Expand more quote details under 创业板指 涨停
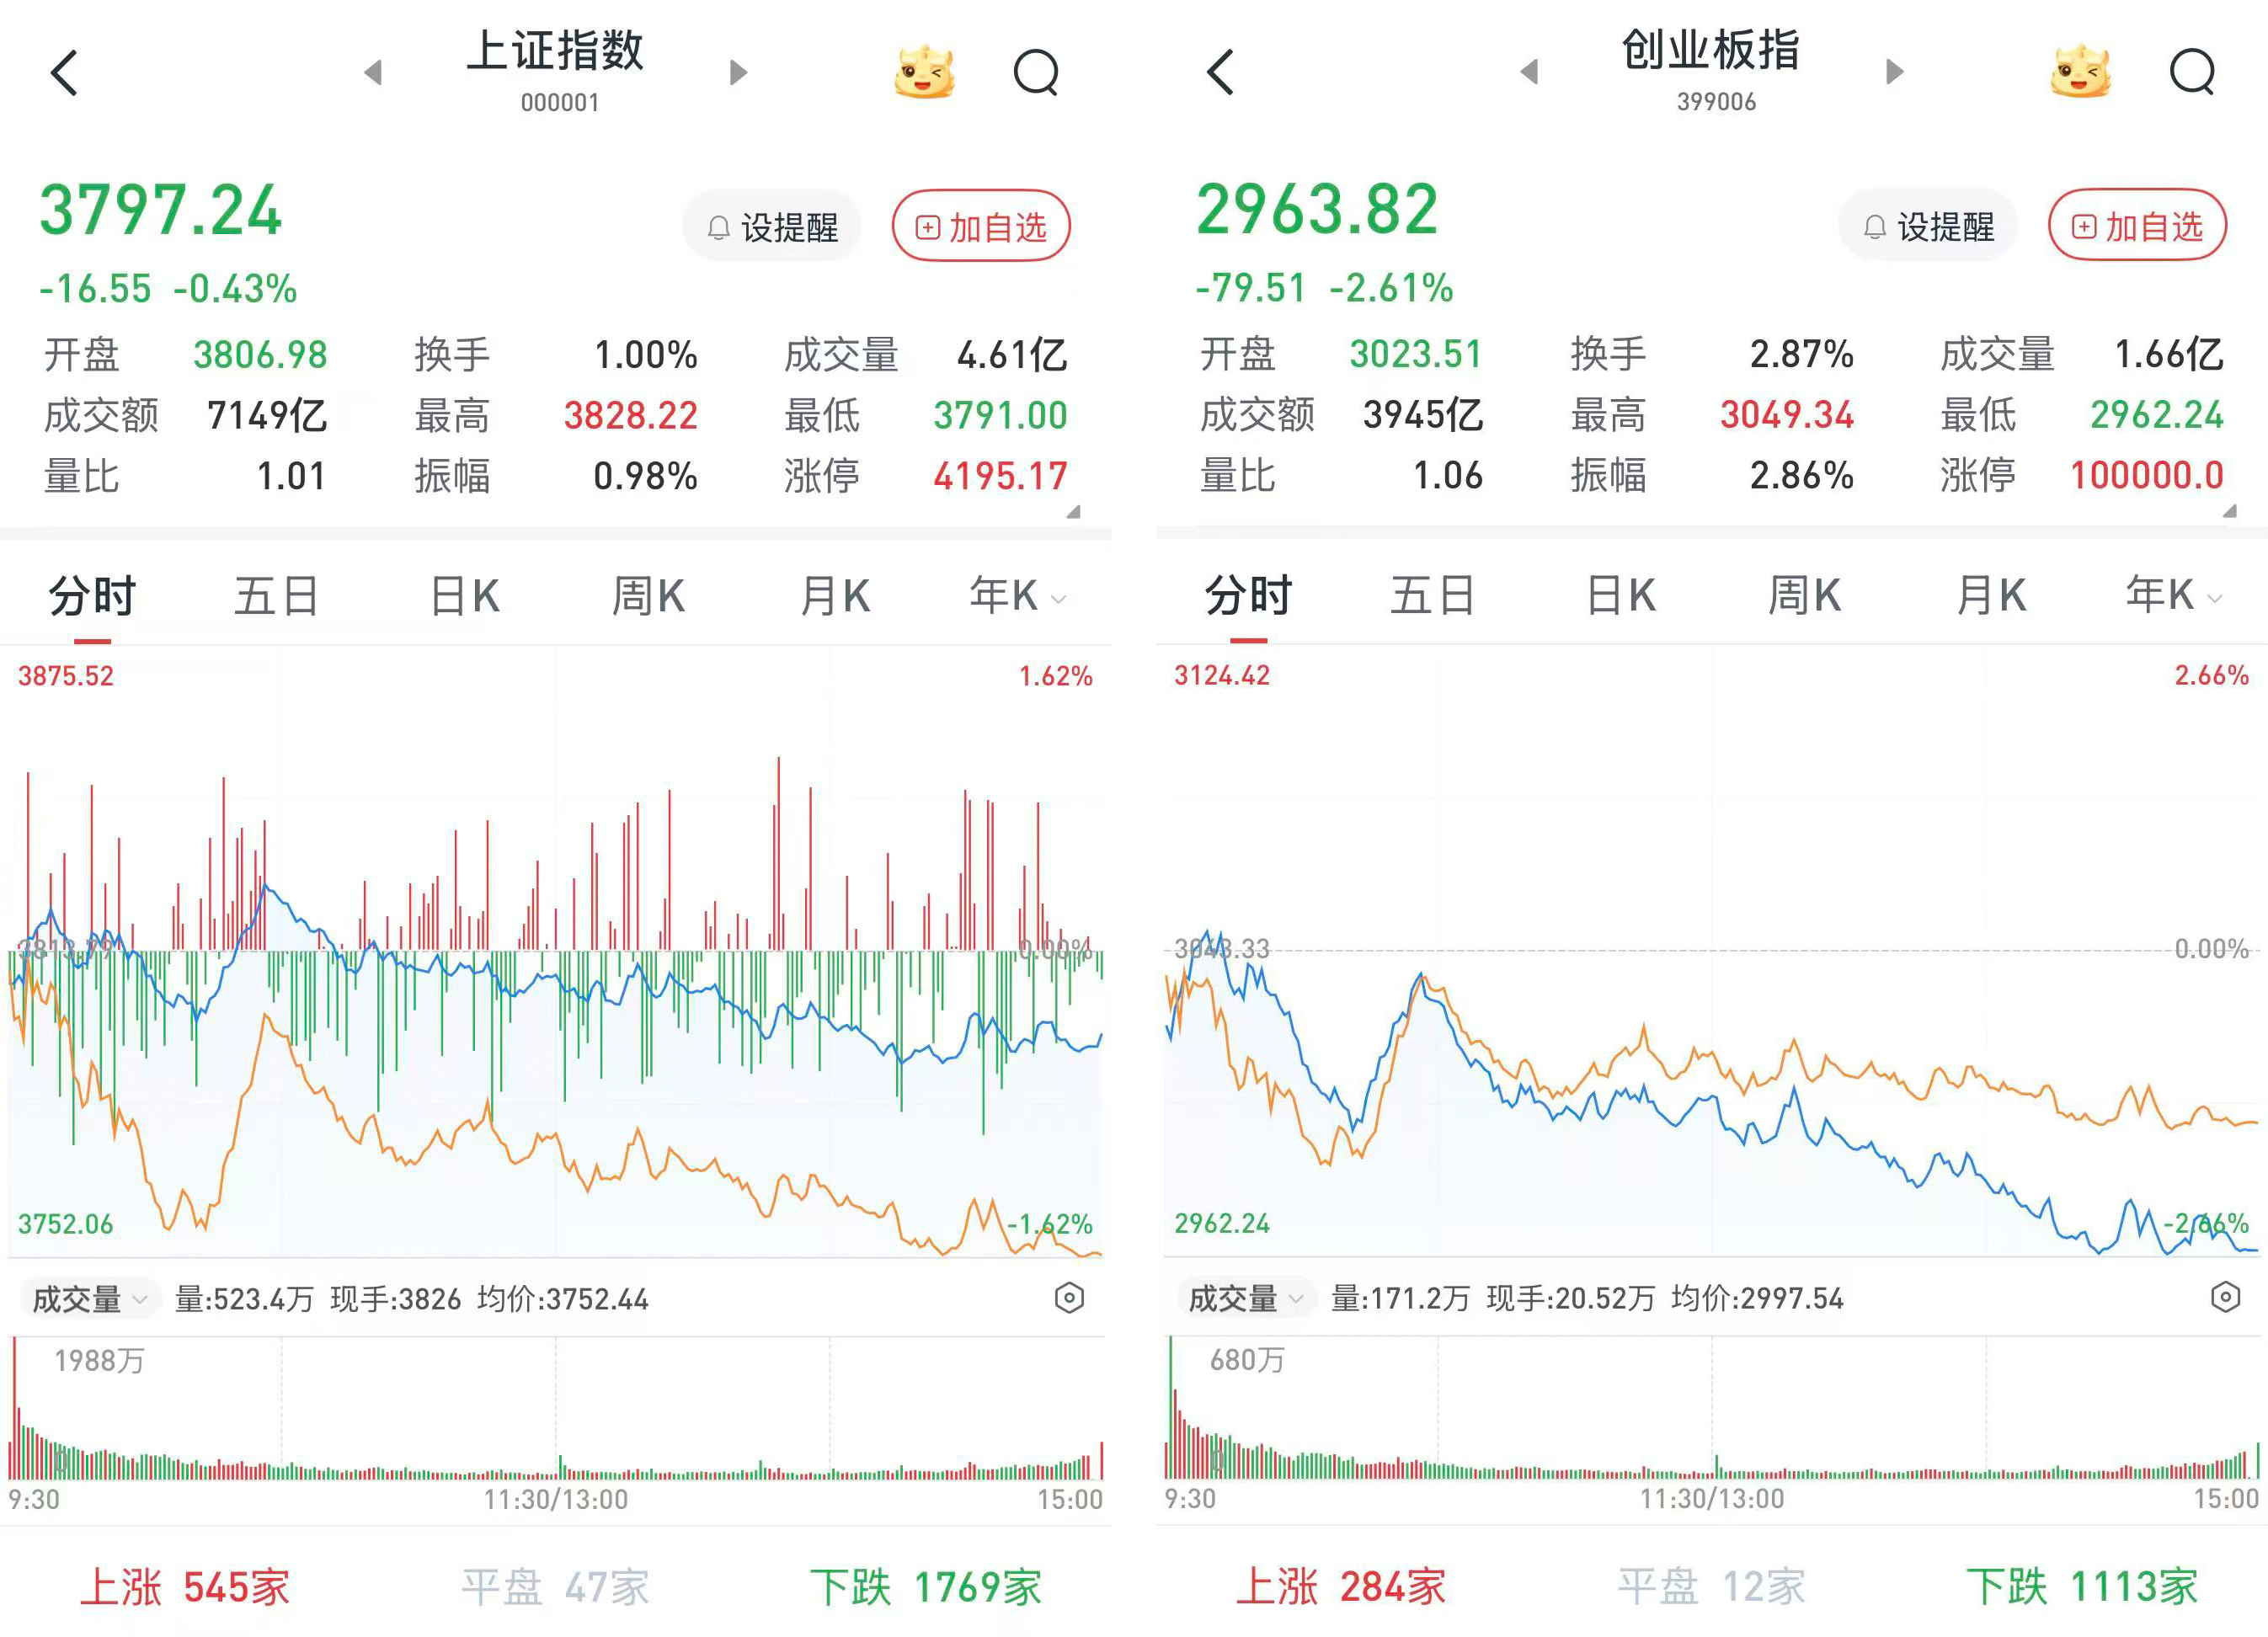The image size is (2268, 1637). pyautogui.click(x=2230, y=510)
